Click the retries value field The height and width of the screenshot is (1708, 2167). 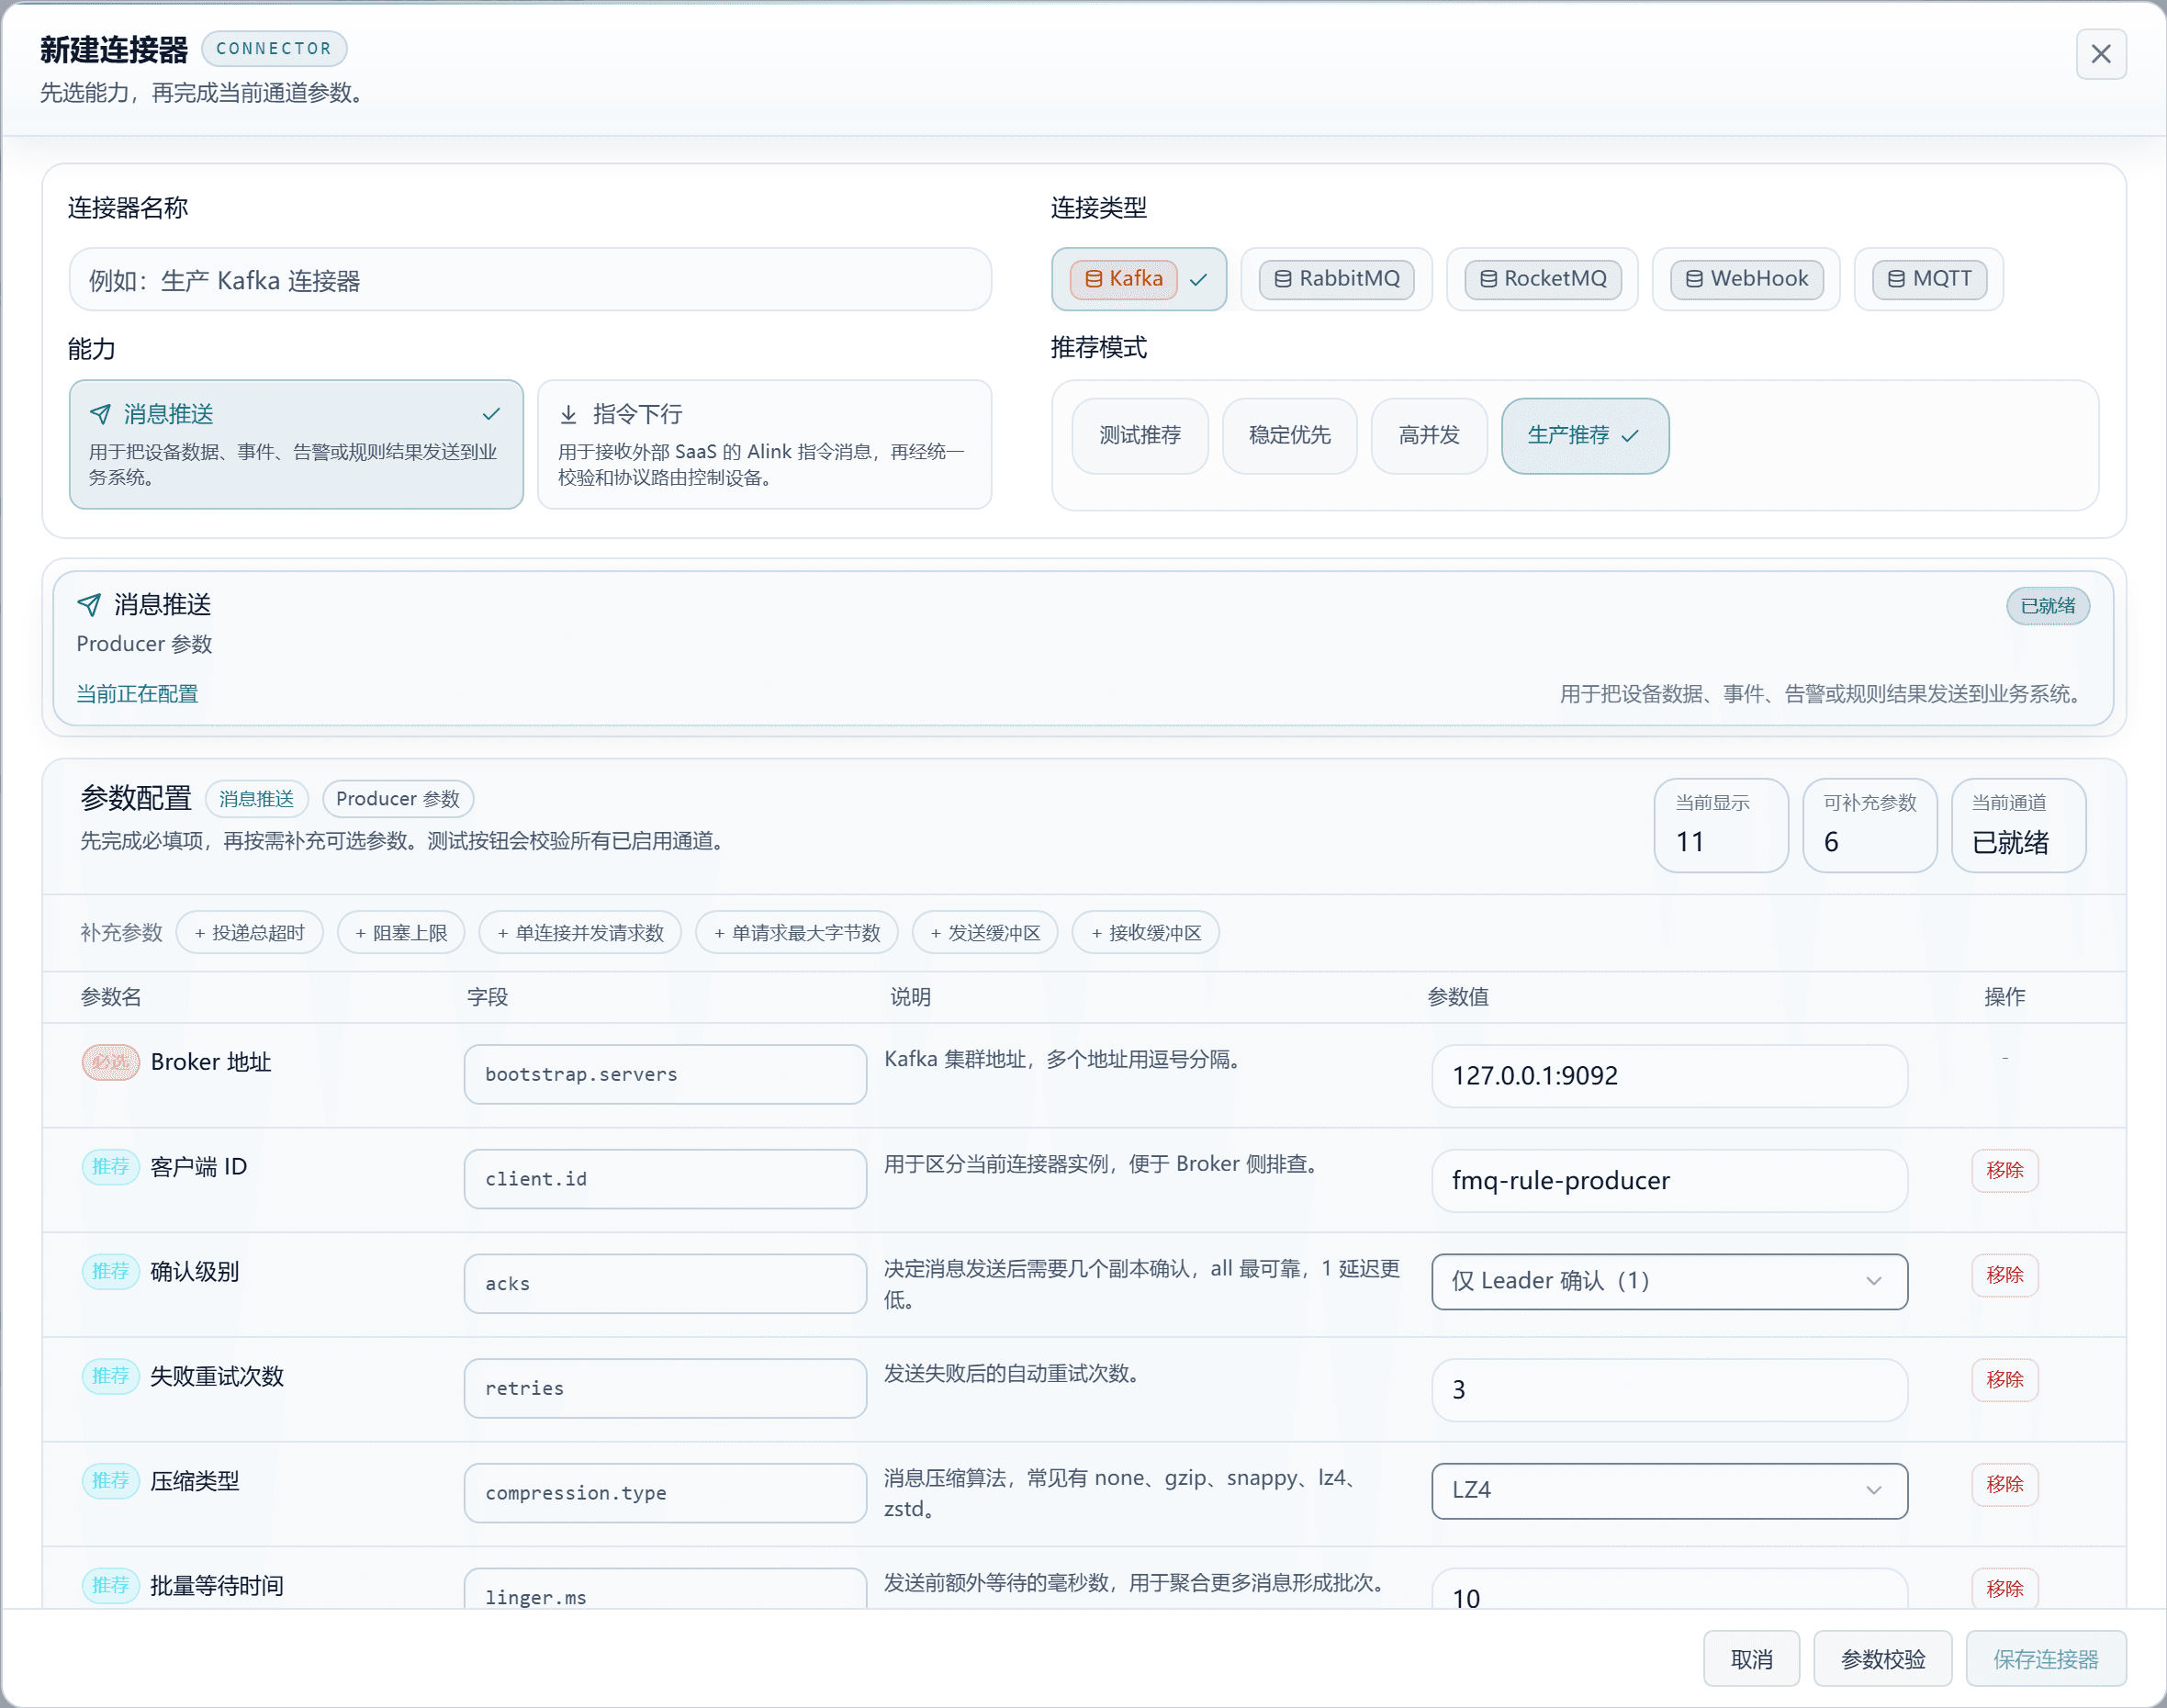point(1669,1390)
